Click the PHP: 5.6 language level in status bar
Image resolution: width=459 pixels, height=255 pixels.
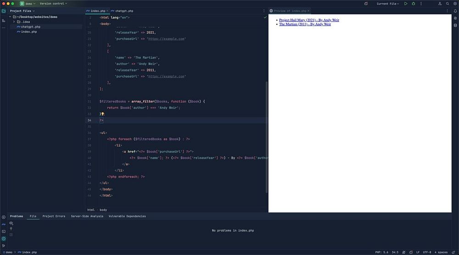point(382,252)
